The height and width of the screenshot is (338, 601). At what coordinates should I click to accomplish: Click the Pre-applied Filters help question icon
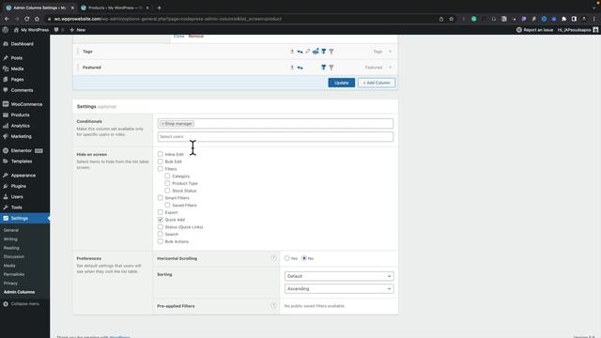273,306
